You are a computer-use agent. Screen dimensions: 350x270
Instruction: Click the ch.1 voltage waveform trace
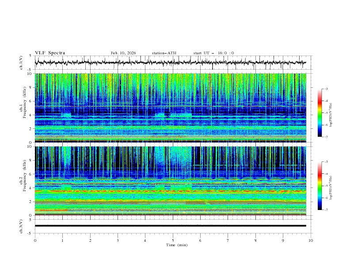[170, 63]
